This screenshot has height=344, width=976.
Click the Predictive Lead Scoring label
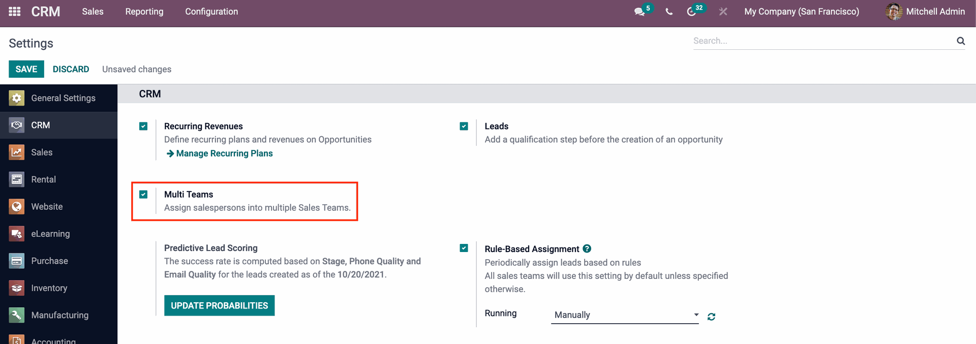tap(211, 248)
